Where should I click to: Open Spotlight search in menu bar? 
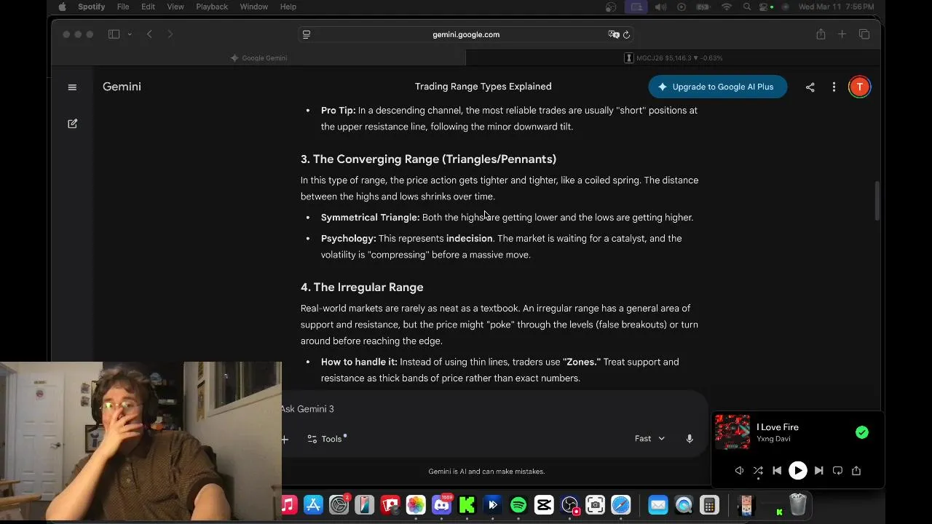[x=747, y=7]
